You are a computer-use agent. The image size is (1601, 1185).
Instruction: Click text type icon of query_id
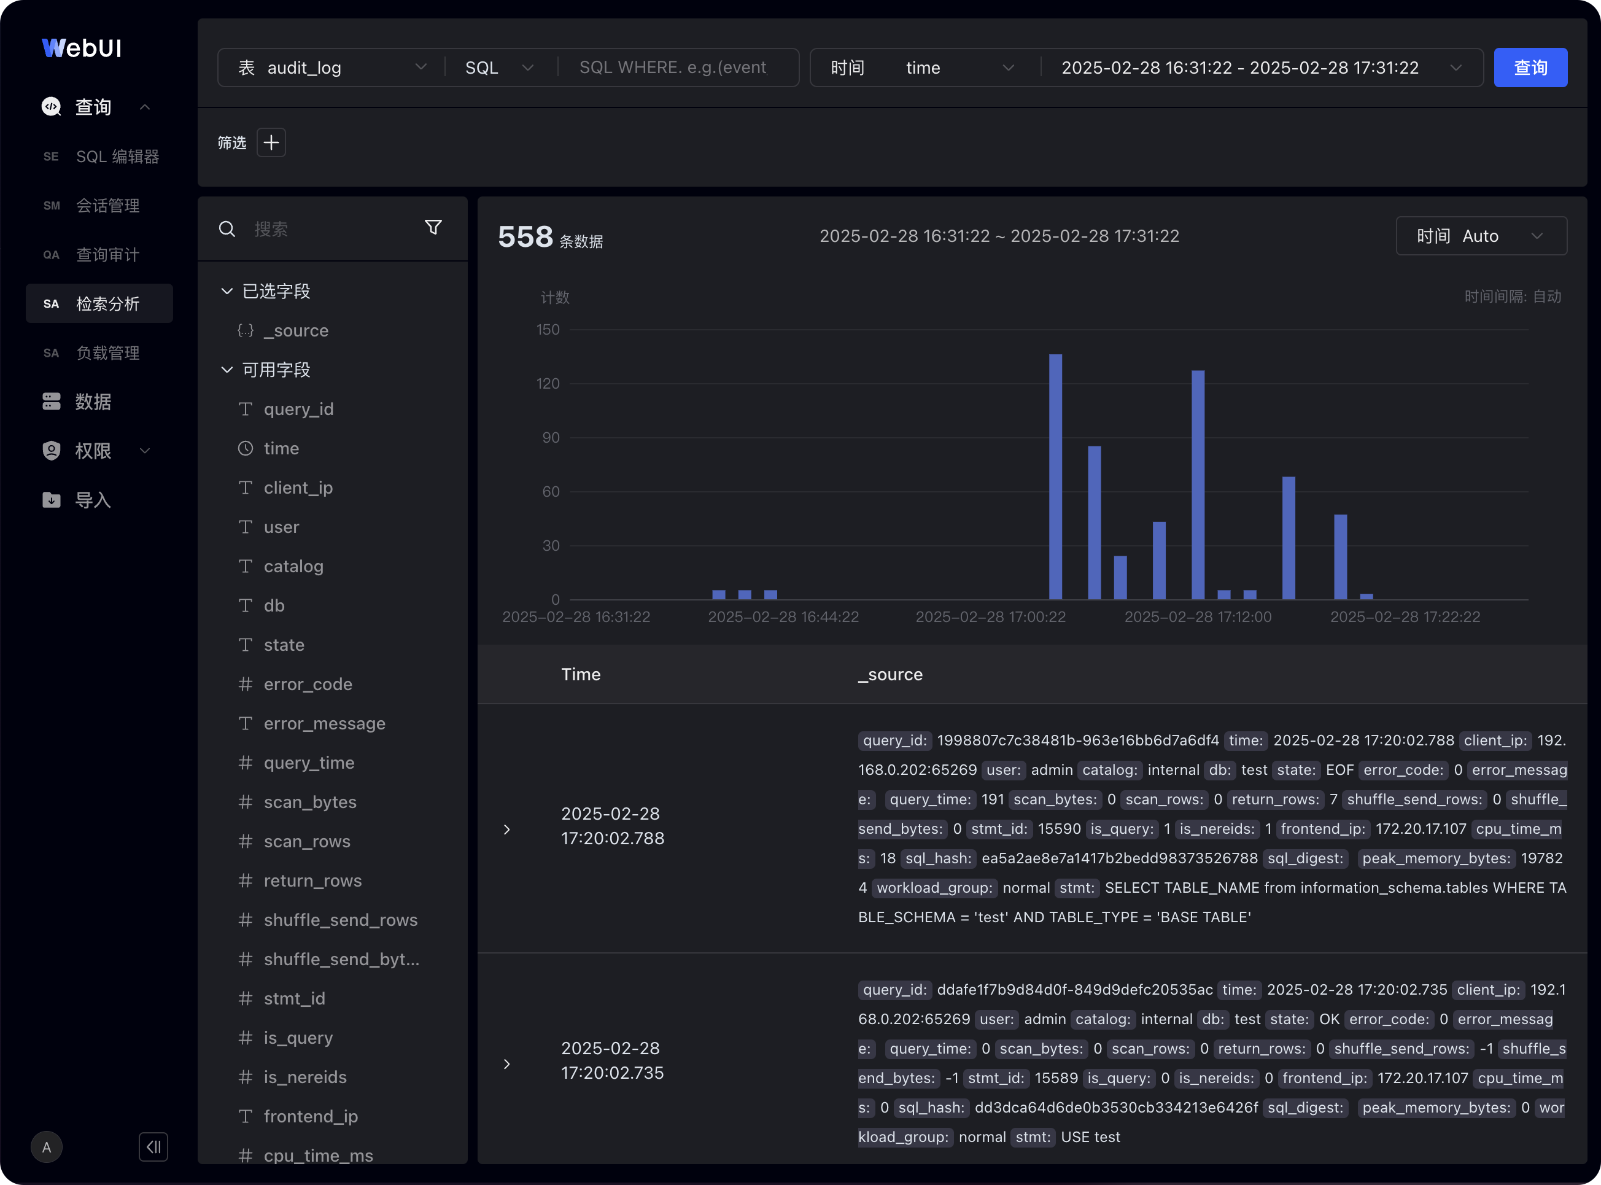245,409
